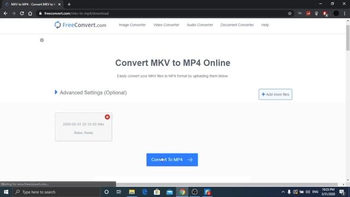This screenshot has width=350, height=197.
Task: Open Cortana circle icon
Action: [x=107, y=192]
